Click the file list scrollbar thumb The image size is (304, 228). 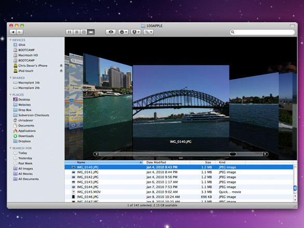(295, 188)
